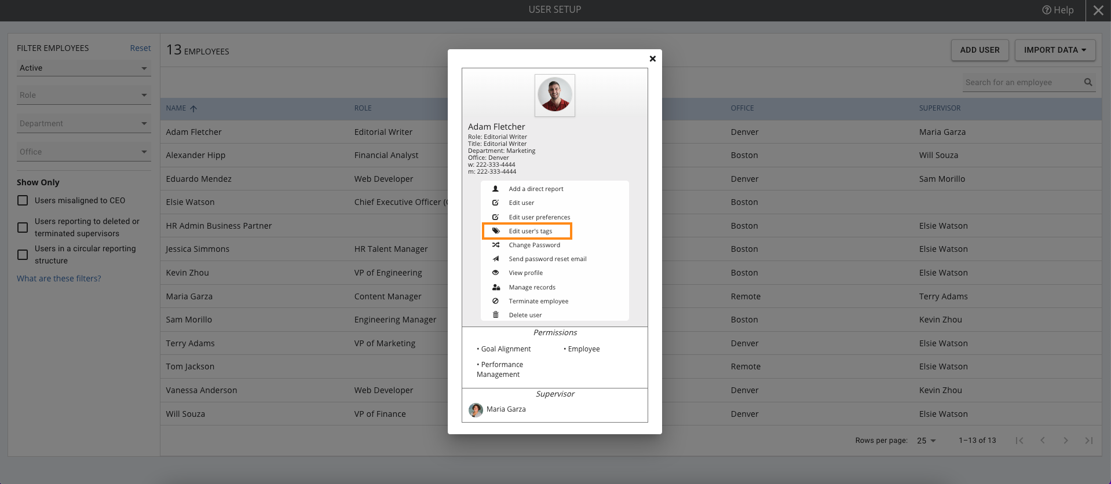Viewport: 1111px width, 484px height.
Task: Click the eye icon beside View profile
Action: [x=495, y=273]
